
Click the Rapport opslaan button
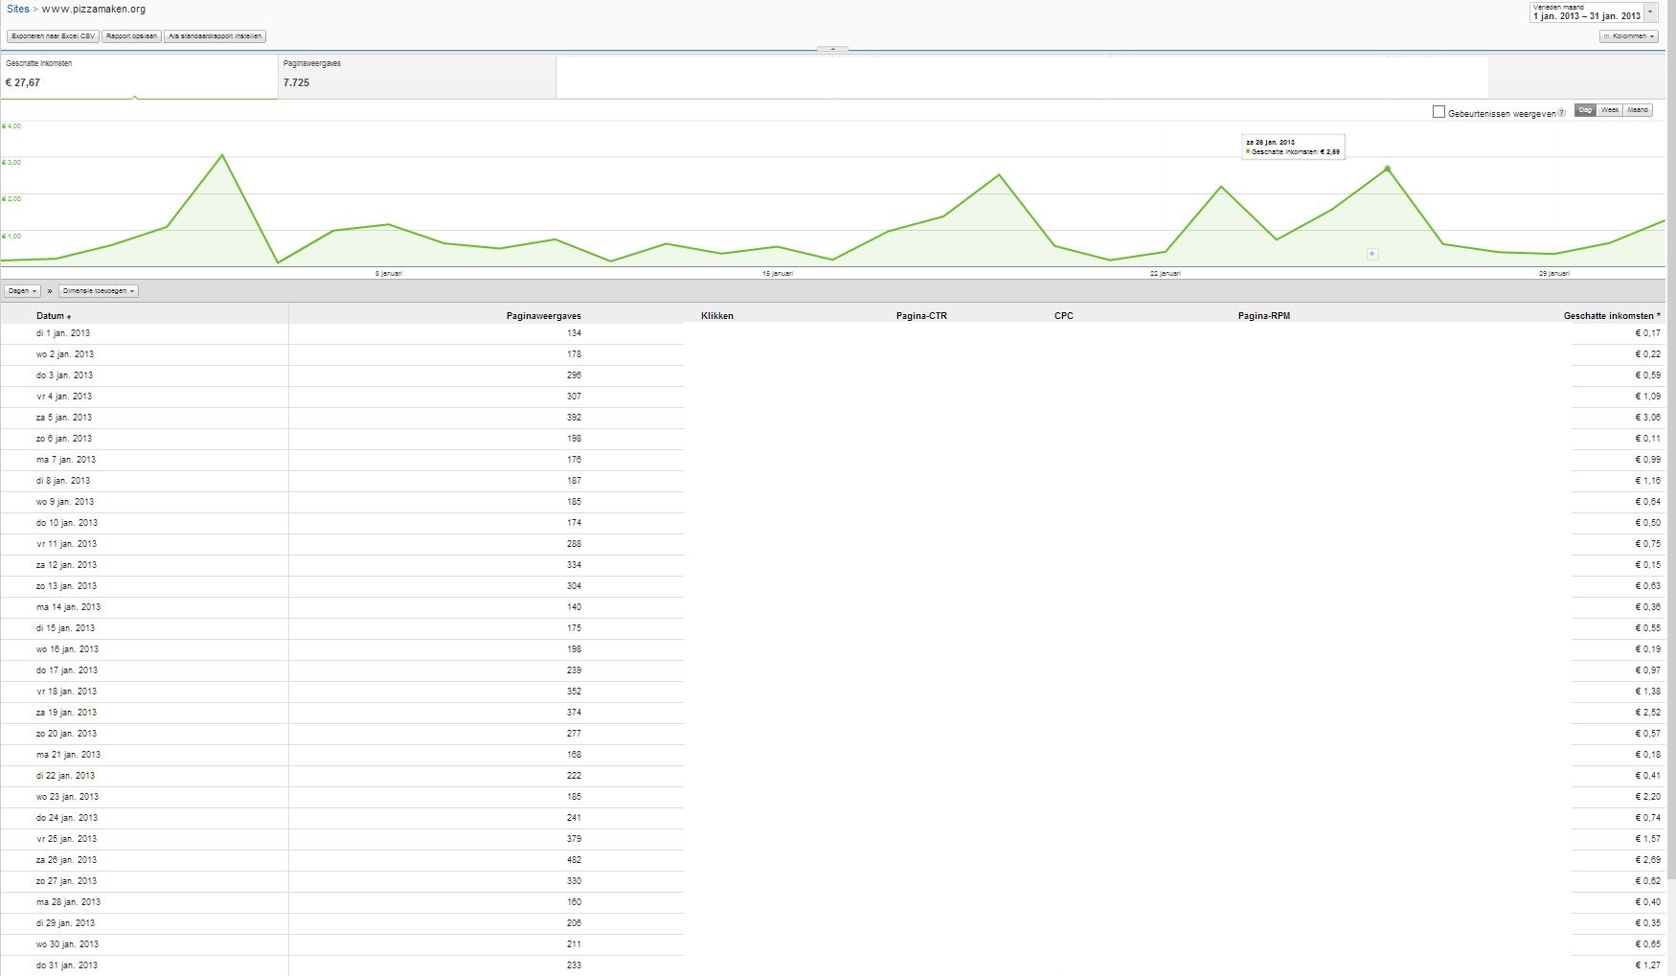pos(131,36)
